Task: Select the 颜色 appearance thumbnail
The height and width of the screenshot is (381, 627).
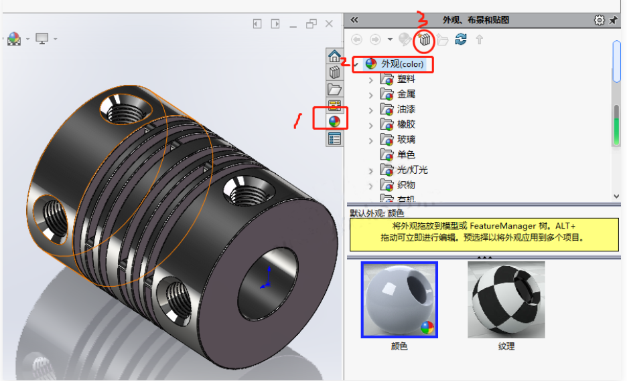Action: [x=399, y=299]
